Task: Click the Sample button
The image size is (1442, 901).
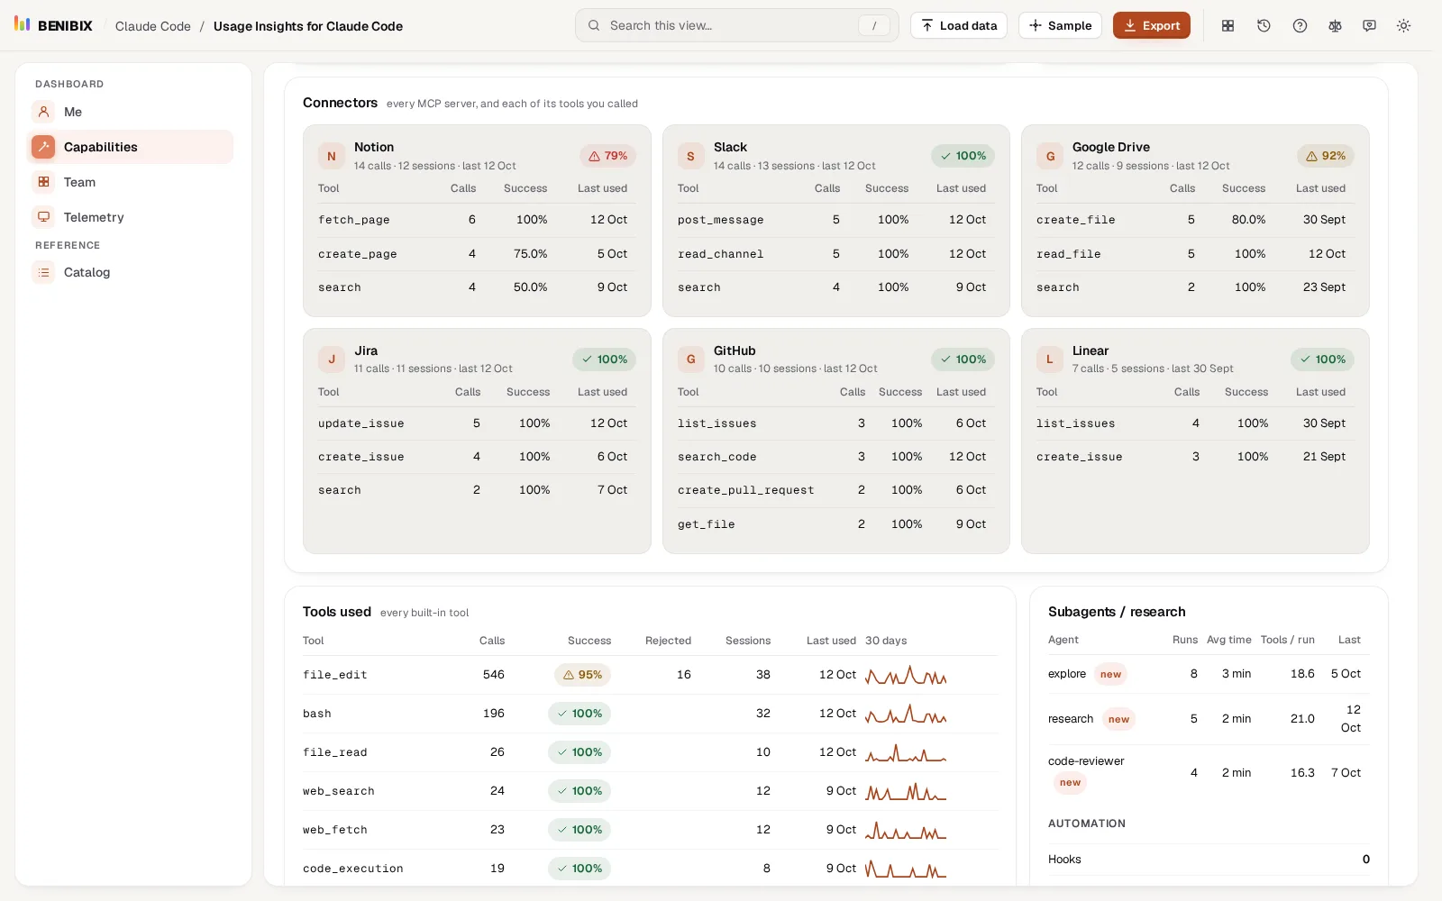Action: pyautogui.click(x=1061, y=25)
